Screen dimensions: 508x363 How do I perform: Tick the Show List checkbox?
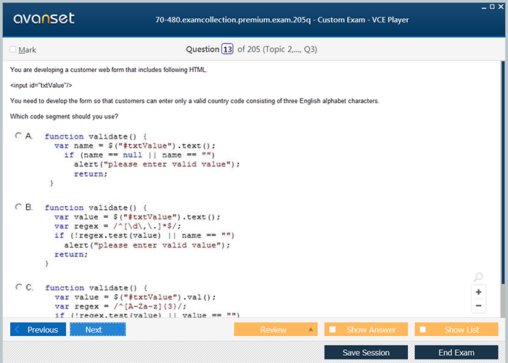coord(423,330)
